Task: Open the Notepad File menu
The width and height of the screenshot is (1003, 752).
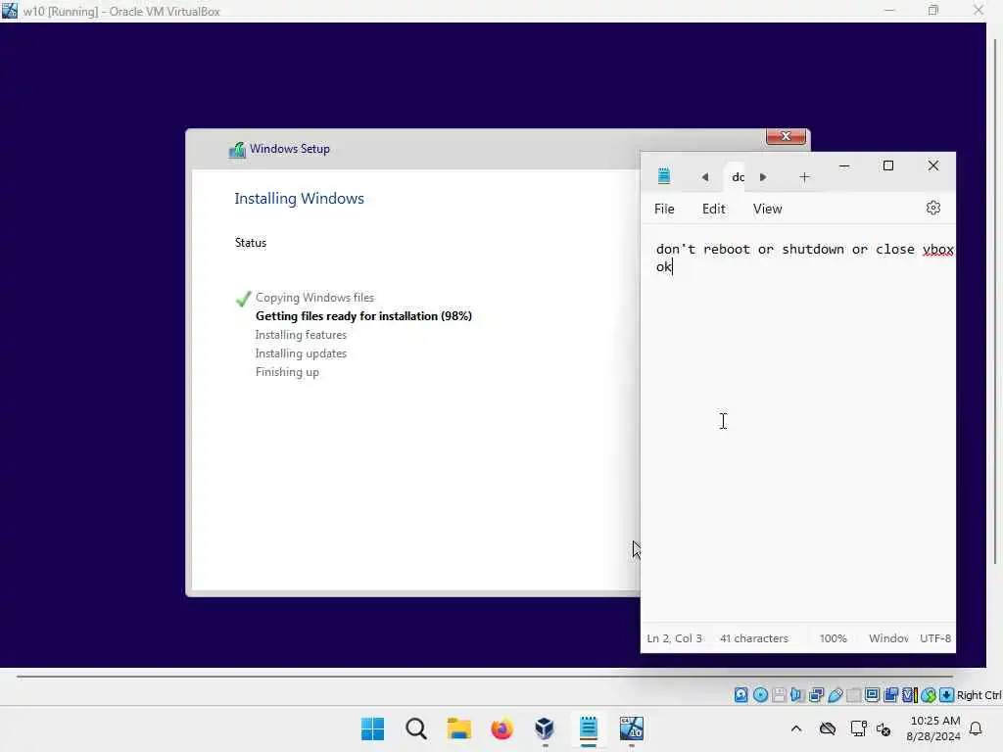Action: (664, 210)
